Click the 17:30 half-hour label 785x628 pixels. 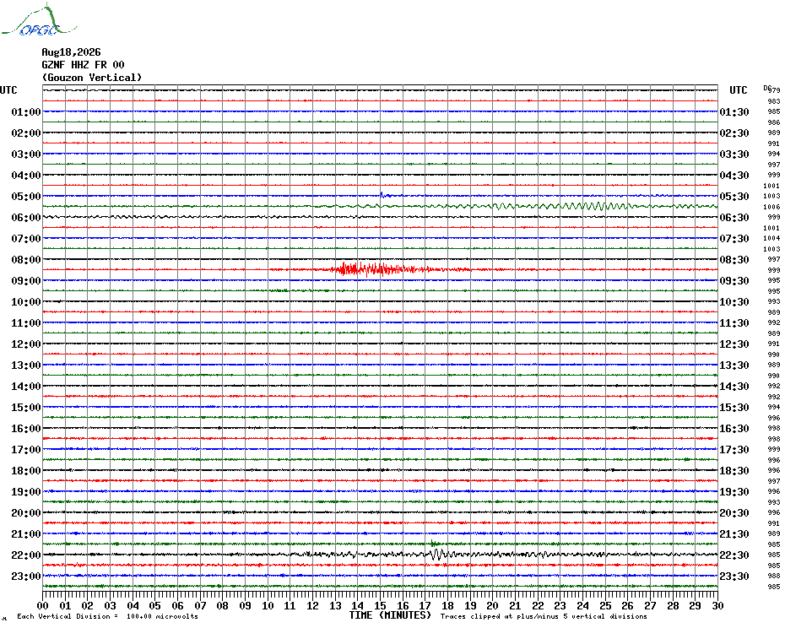pos(734,450)
